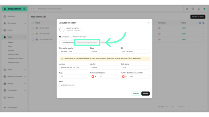Click the search magnifier icon
This screenshot has width=209, height=117.
(31, 9)
